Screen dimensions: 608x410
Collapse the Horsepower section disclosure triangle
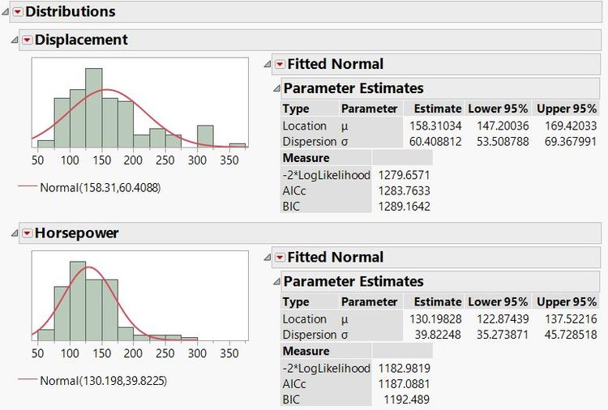14,233
